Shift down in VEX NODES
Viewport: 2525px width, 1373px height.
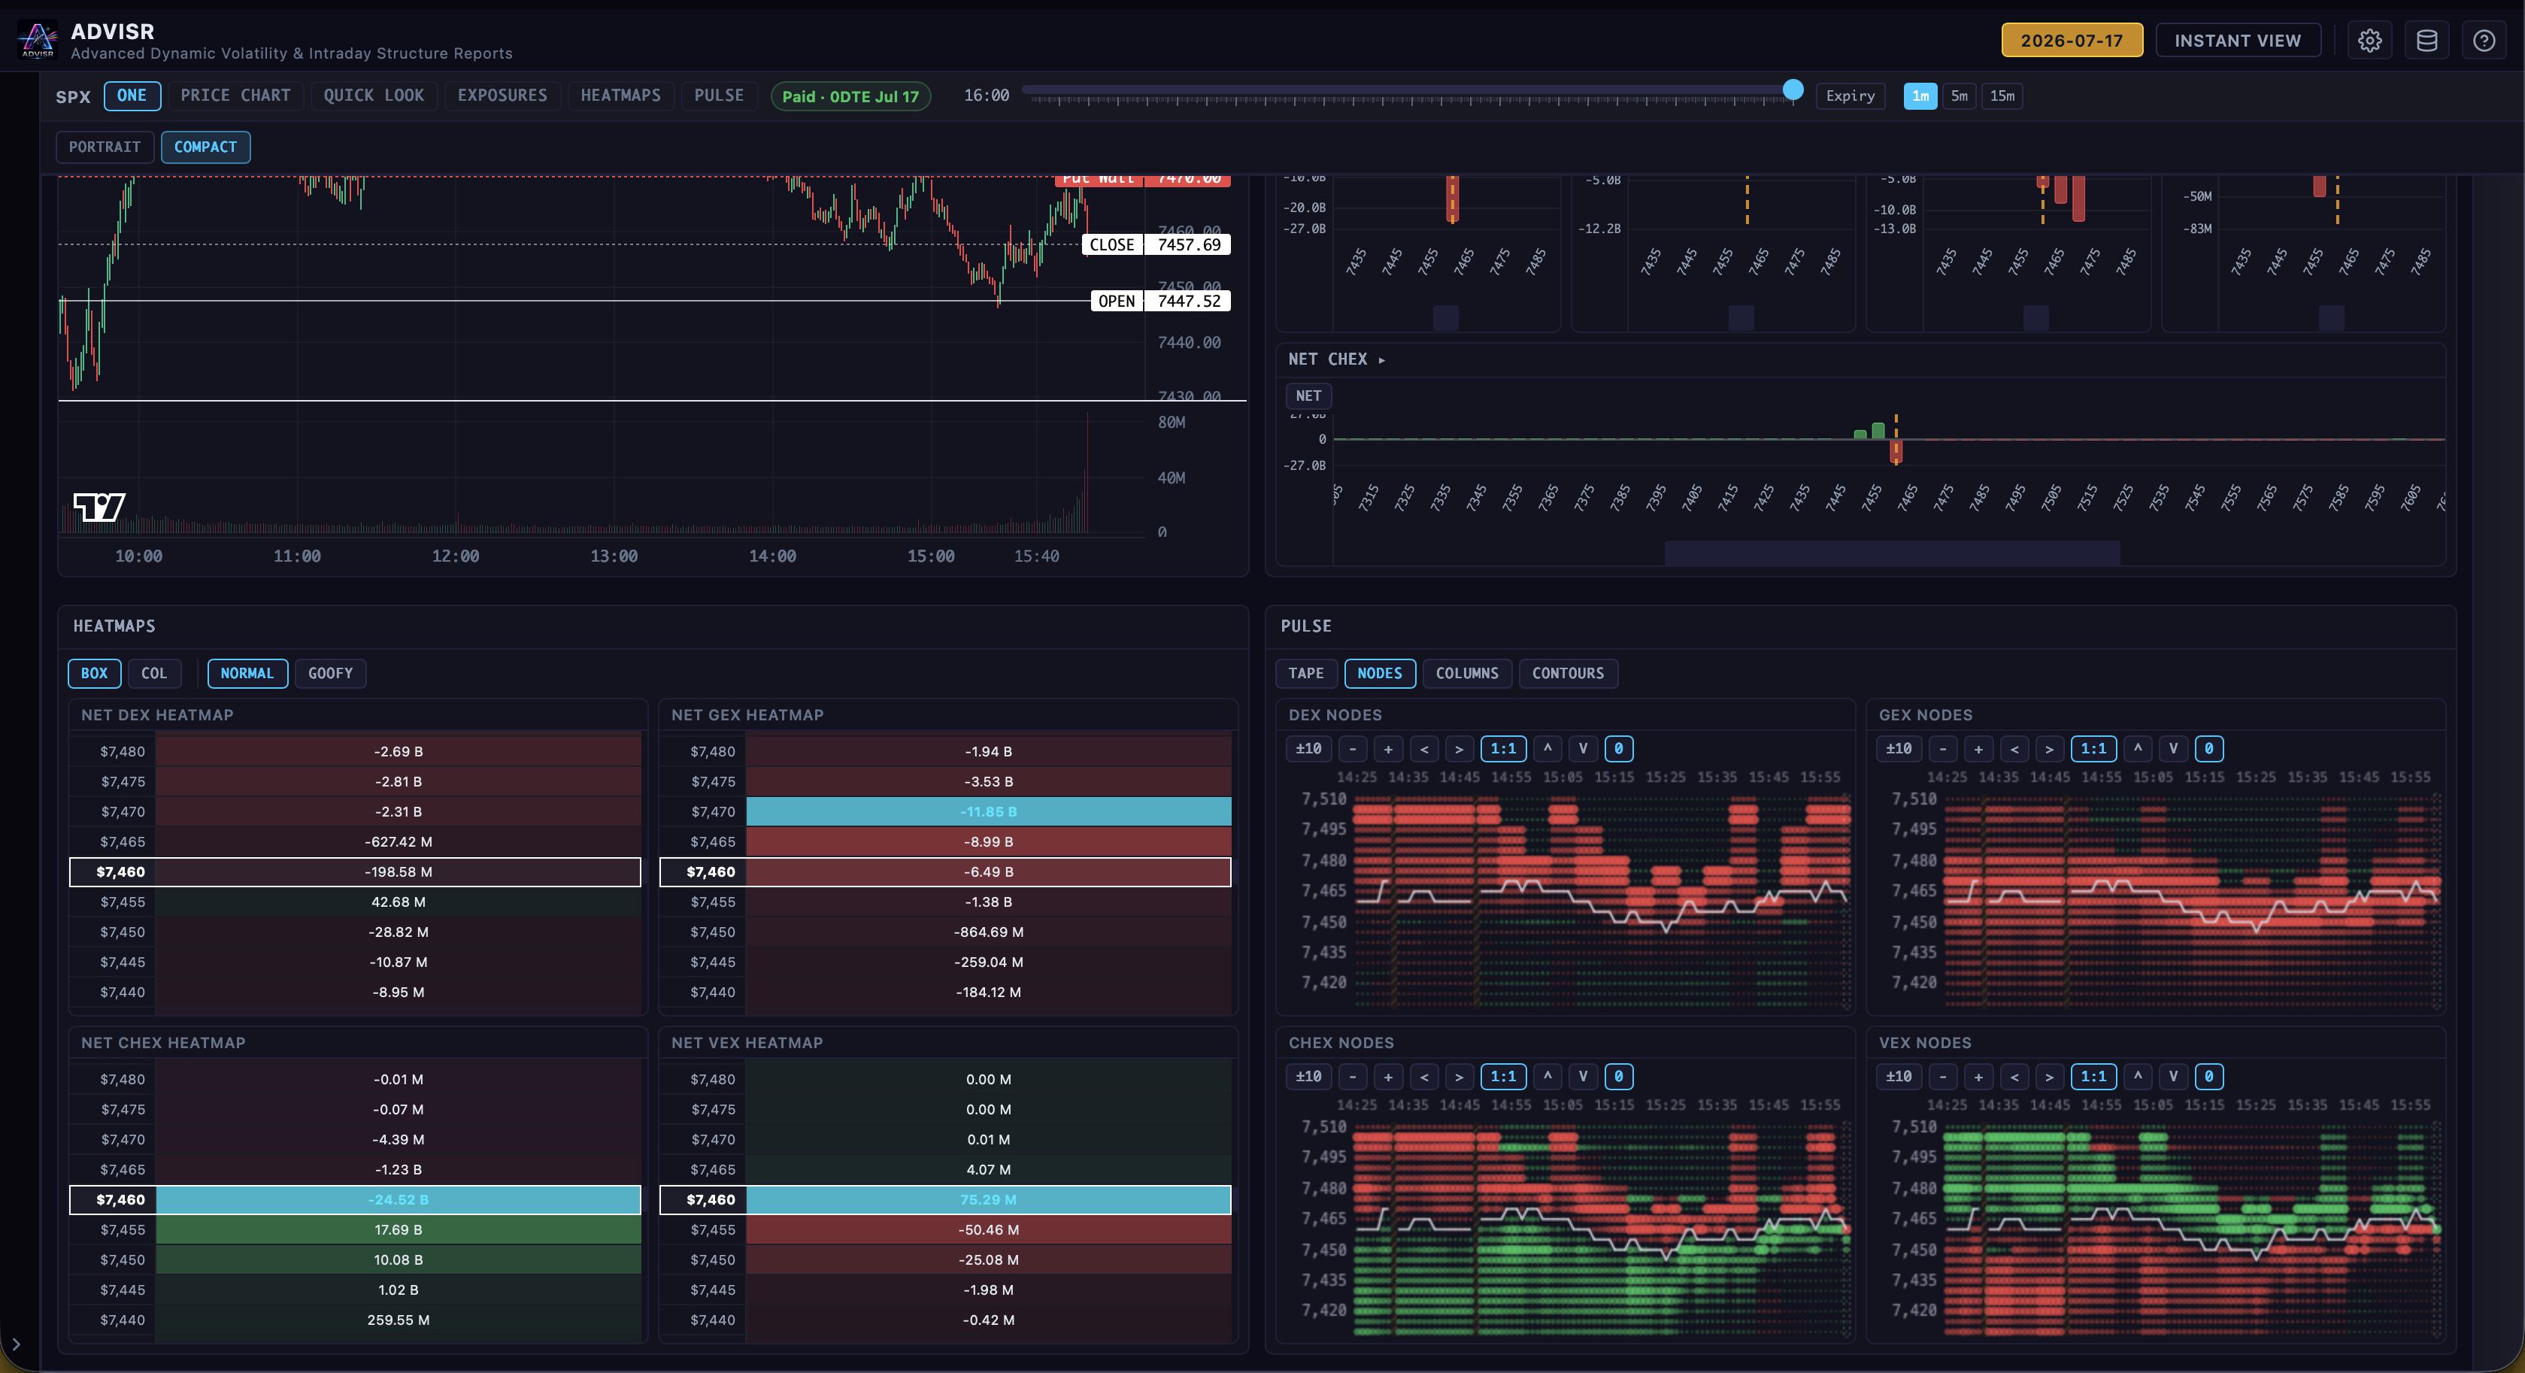click(2173, 1076)
